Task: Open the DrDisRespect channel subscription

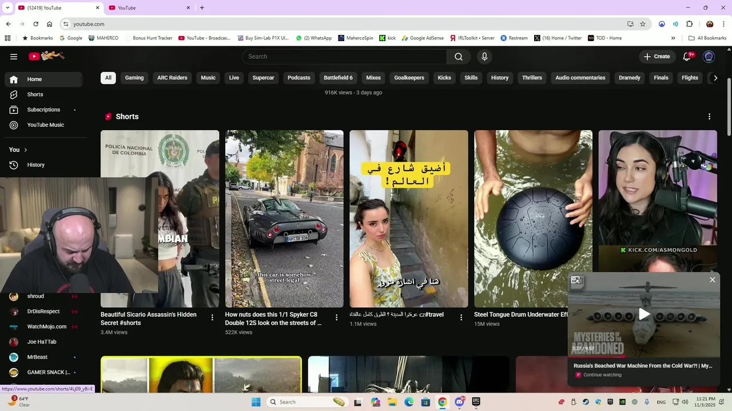Action: pos(43,312)
